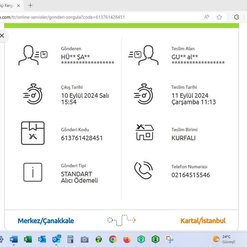The width and height of the screenshot is (247, 247).
Task: Close the shipment details panel with X
Action: 2,35
